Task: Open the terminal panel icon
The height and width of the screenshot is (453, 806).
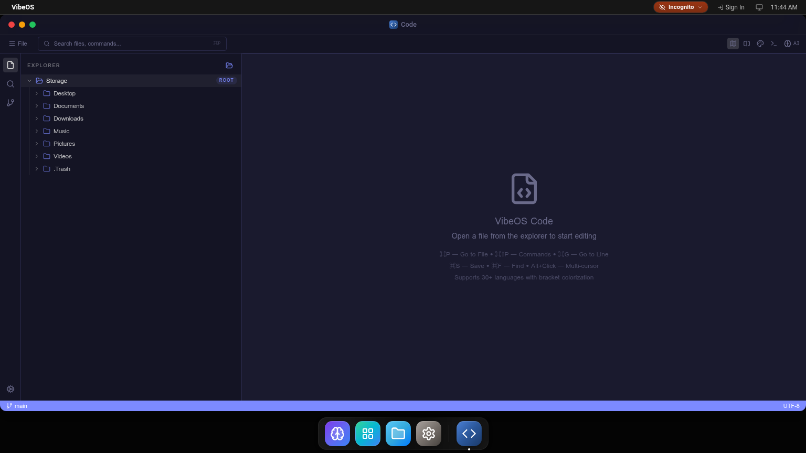Action: (x=774, y=44)
